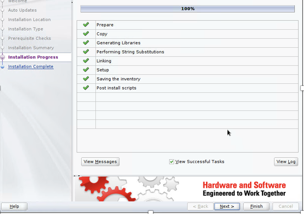Select the Linking task row
304x214 pixels.
point(187,61)
